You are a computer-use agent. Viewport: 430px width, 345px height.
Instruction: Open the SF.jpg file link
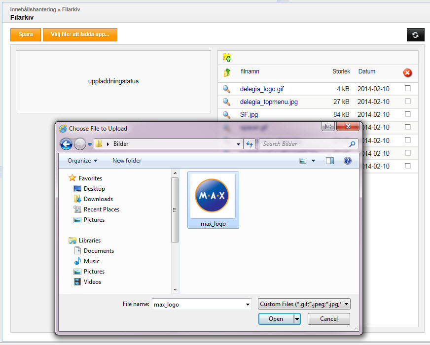249,115
